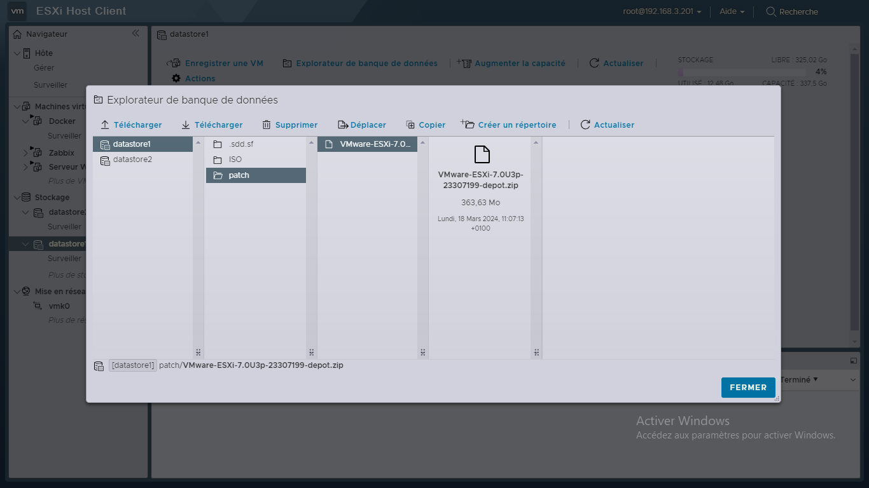Click Enregistrer une VM in the background toolbar
The height and width of the screenshot is (488, 869).
(214, 64)
